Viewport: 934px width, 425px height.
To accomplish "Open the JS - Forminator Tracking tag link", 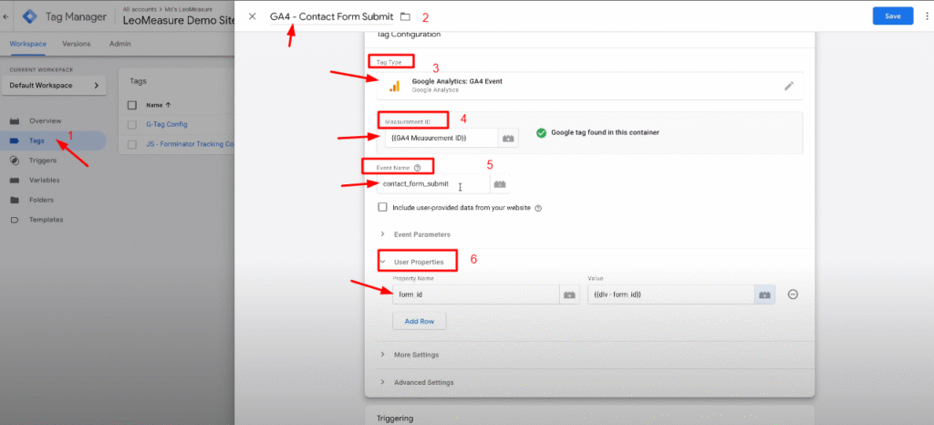I will tap(190, 144).
